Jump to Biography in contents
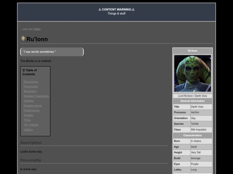 coord(30,91)
